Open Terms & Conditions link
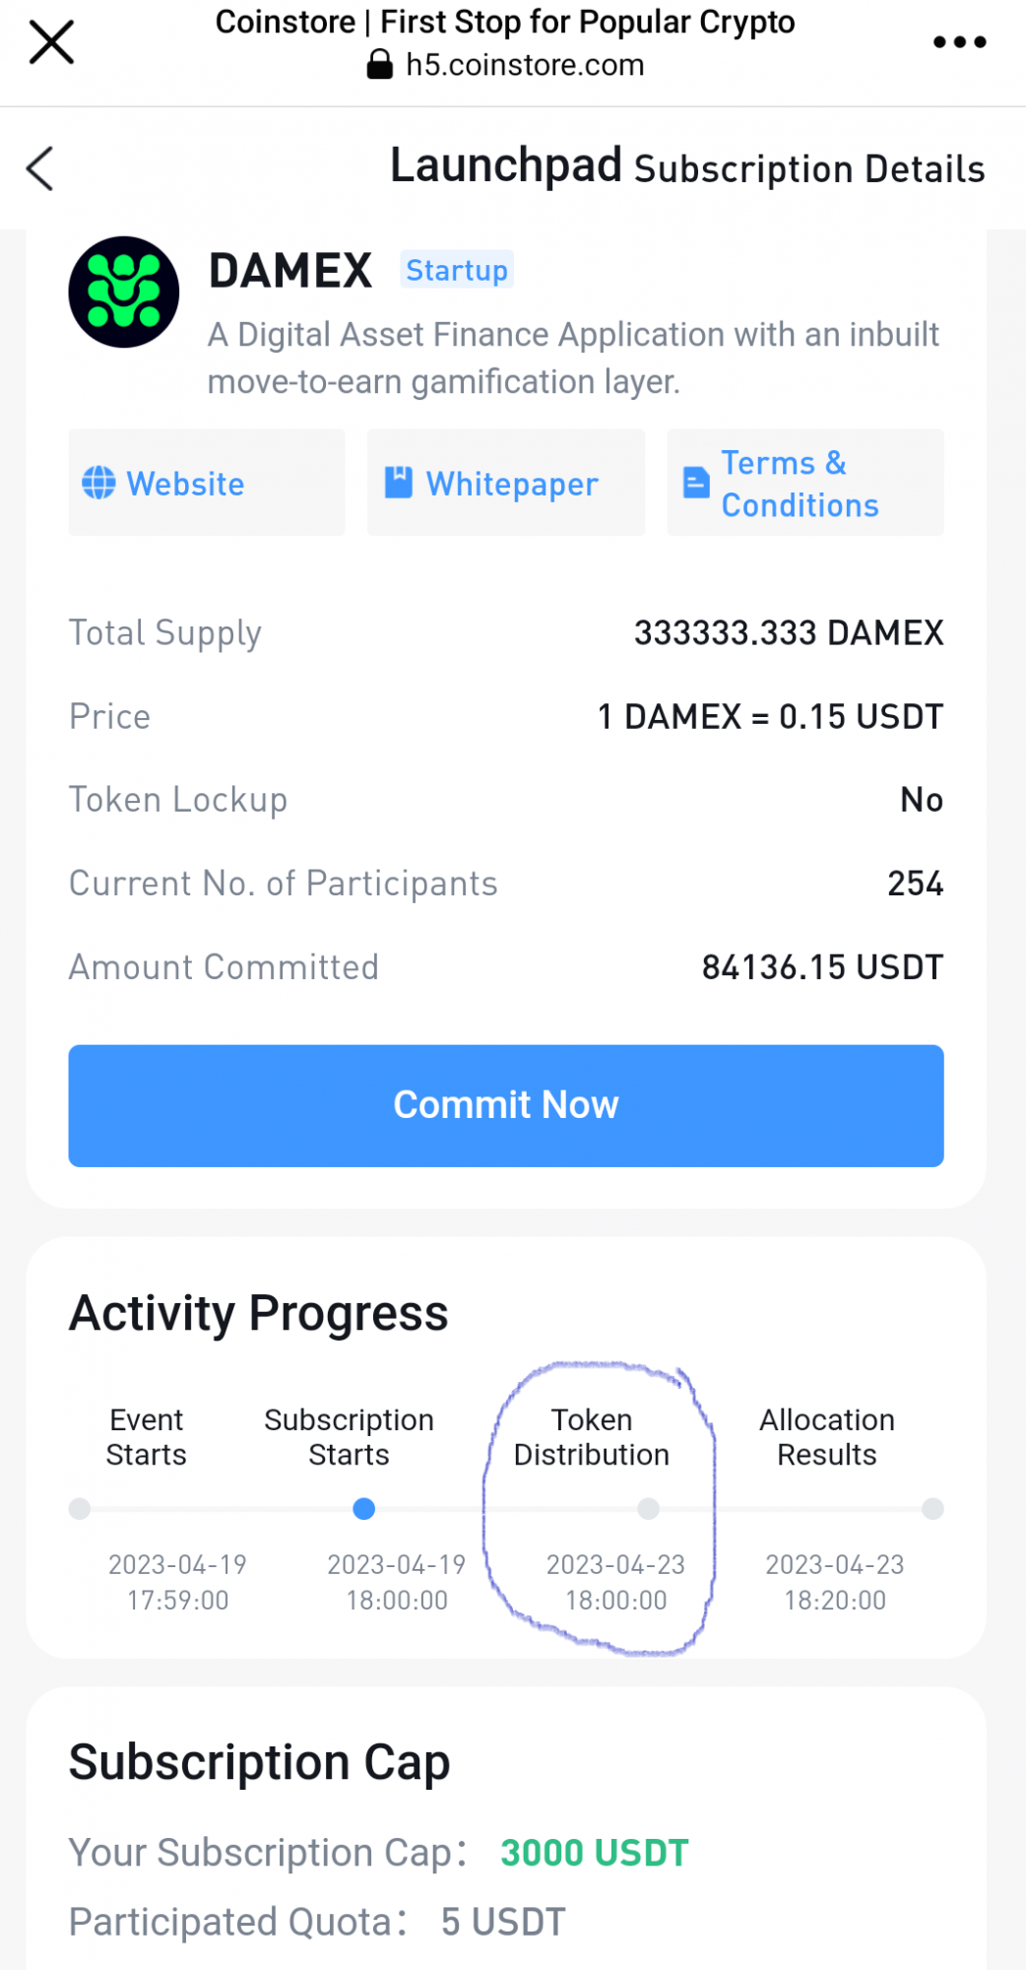This screenshot has width=1026, height=1970. click(800, 484)
